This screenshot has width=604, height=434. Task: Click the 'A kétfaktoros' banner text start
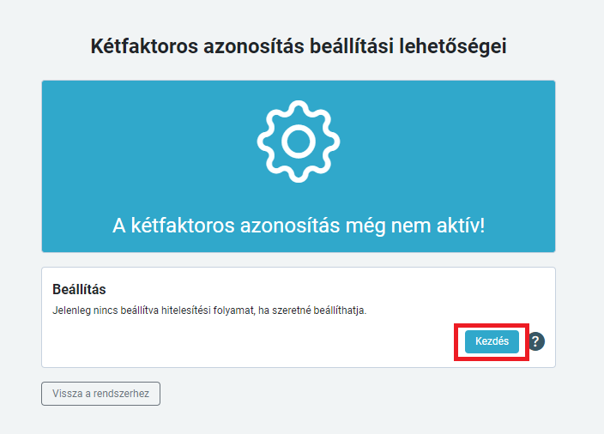173,226
